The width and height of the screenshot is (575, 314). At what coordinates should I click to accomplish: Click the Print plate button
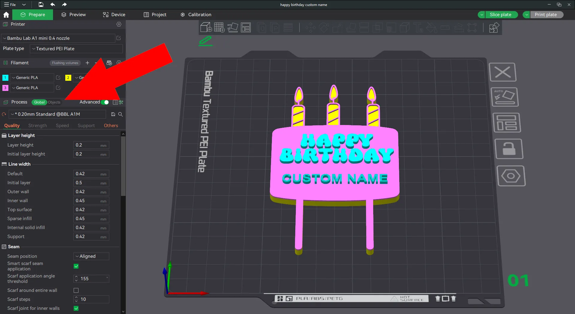pos(547,15)
